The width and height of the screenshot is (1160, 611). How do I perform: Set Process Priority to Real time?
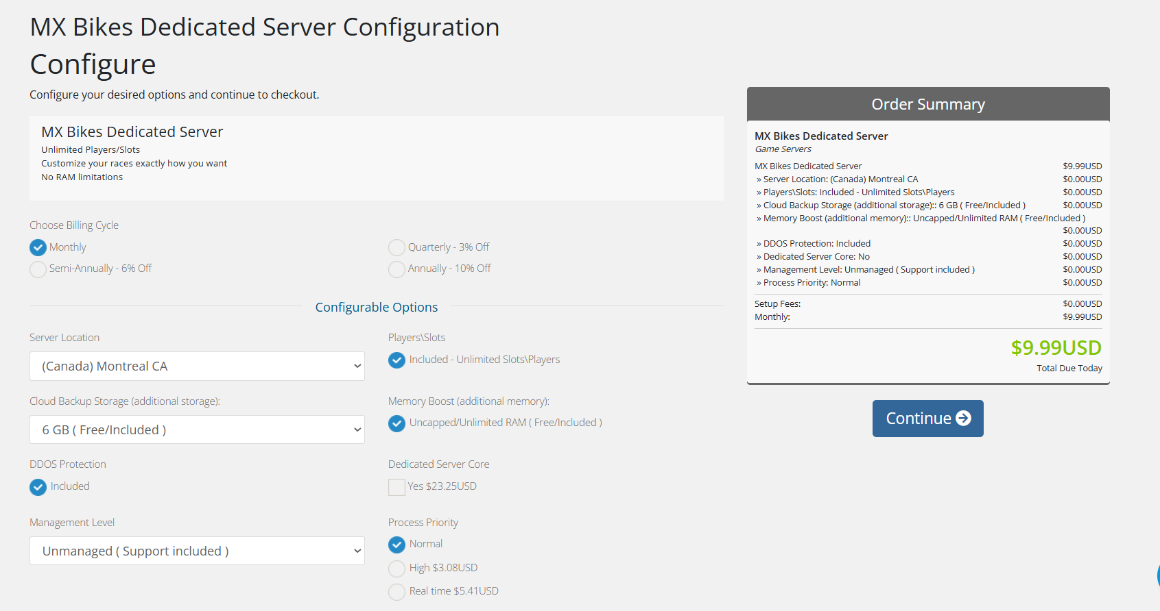click(396, 592)
